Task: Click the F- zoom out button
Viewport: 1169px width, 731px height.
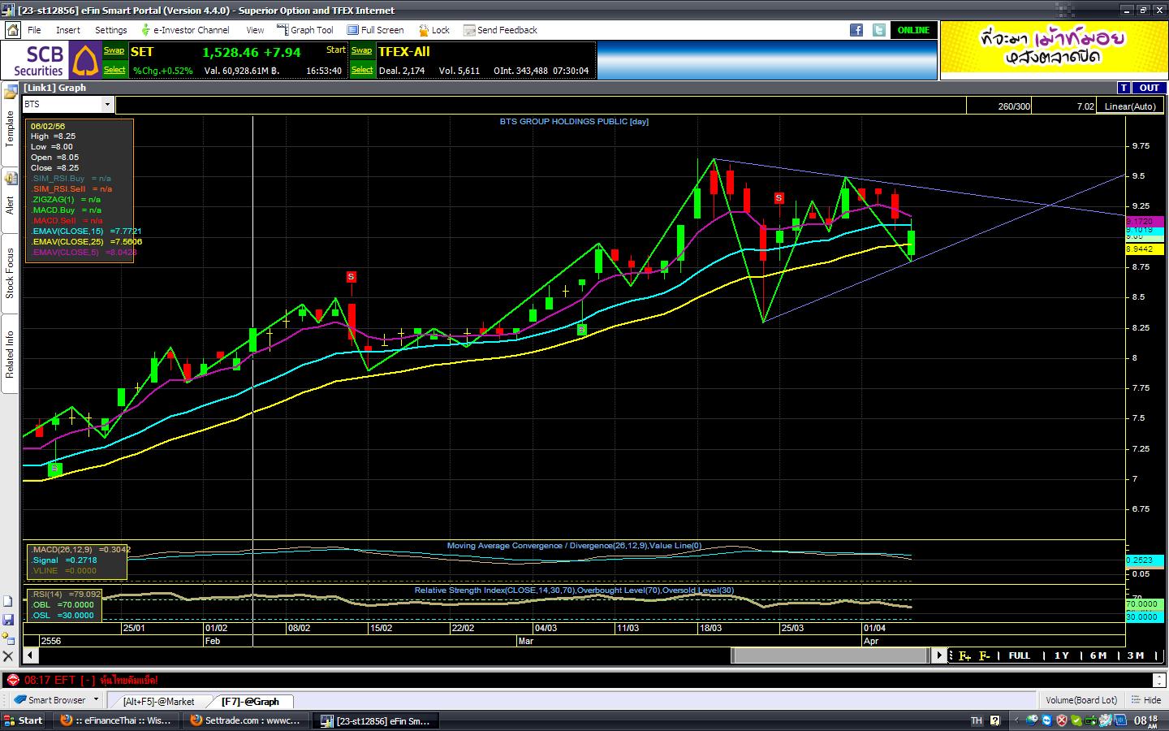Action: pyautogui.click(x=985, y=655)
